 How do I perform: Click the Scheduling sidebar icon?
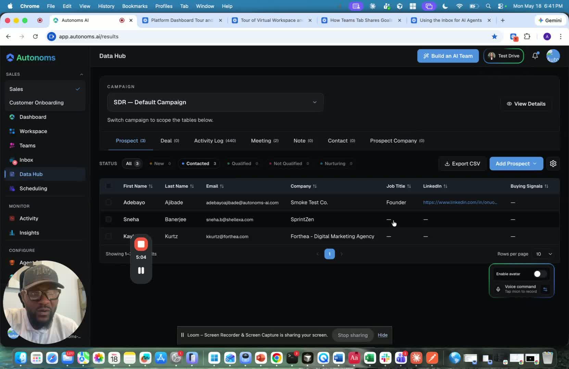12,188
